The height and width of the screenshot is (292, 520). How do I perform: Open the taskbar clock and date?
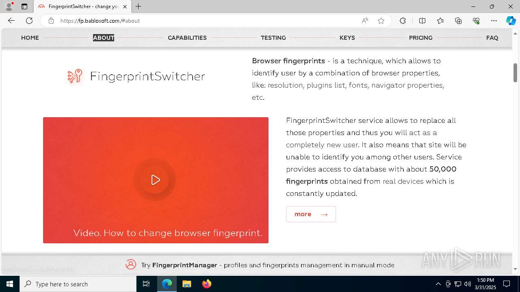point(485,284)
